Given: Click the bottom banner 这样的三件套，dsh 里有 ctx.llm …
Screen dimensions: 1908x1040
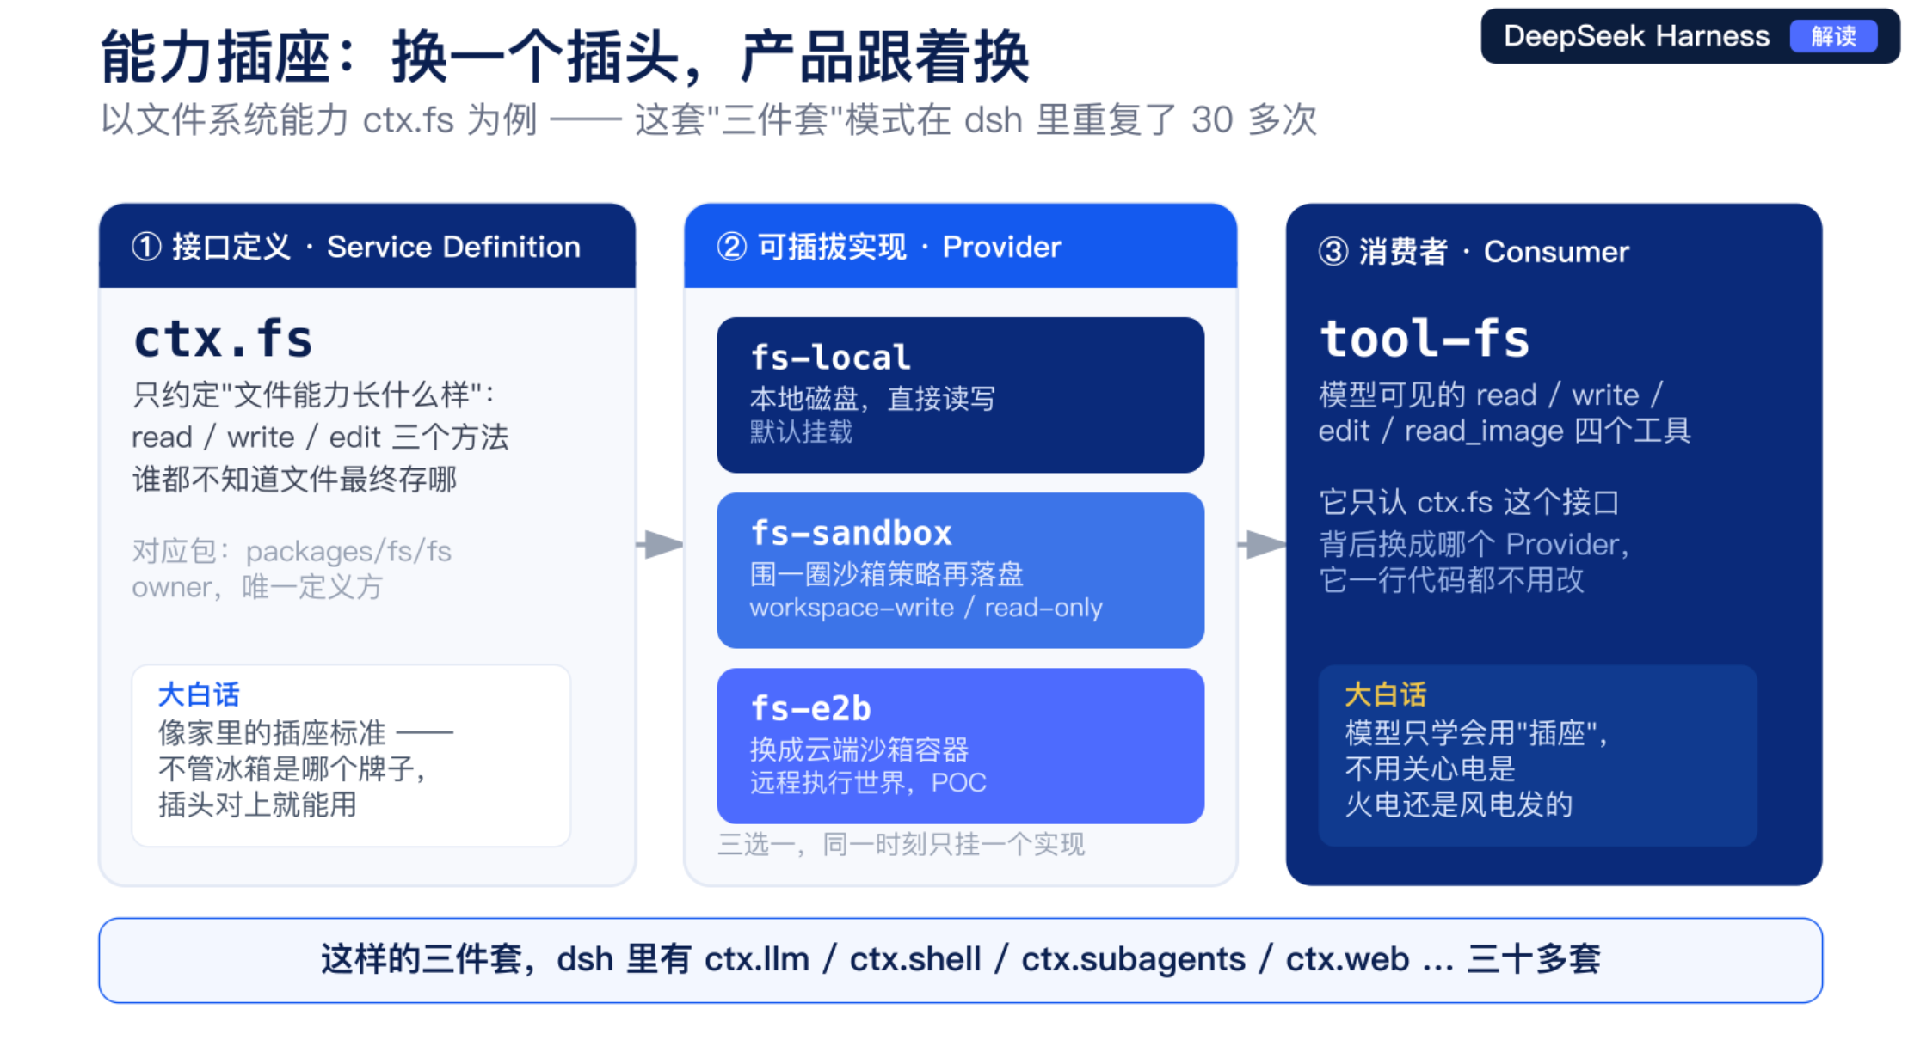Looking at the screenshot, I should tap(960, 960).
